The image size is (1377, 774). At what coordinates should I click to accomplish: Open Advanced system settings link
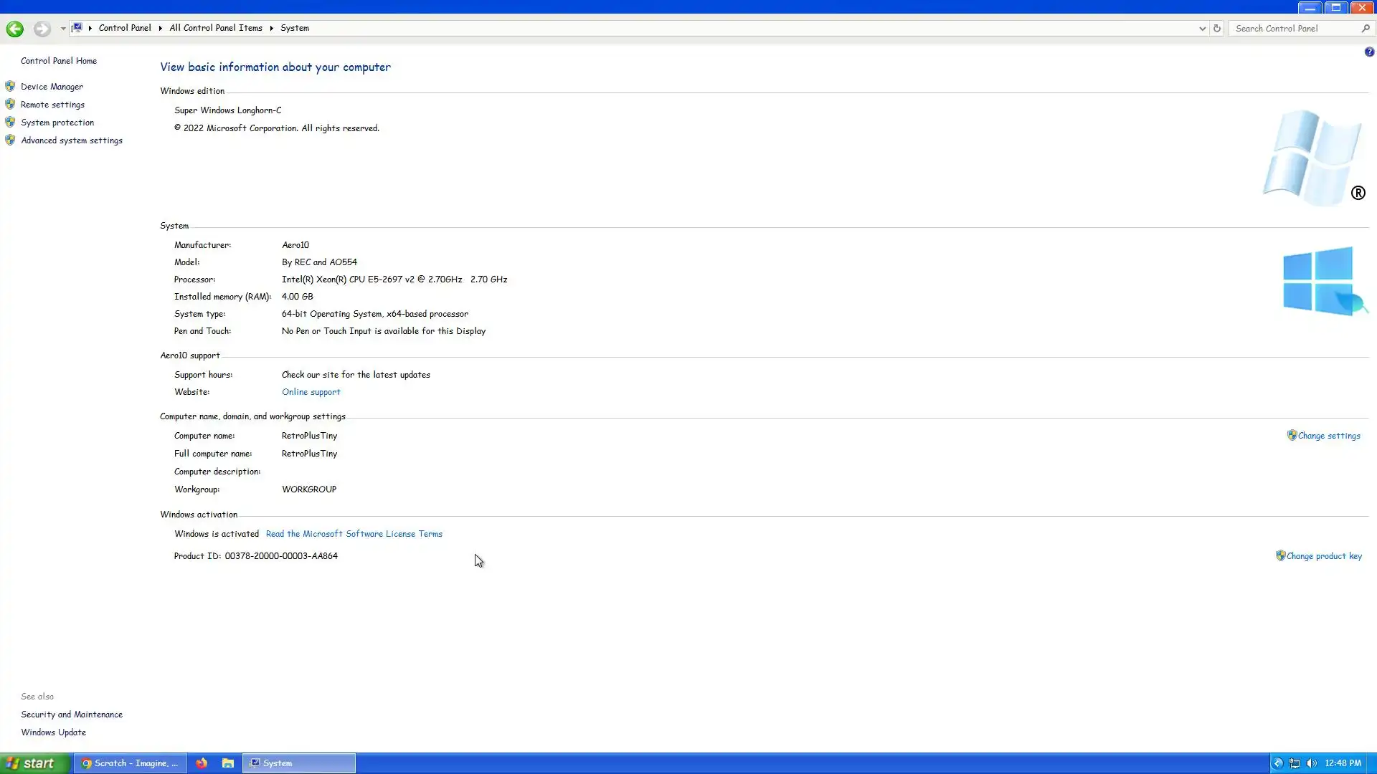pyautogui.click(x=71, y=140)
